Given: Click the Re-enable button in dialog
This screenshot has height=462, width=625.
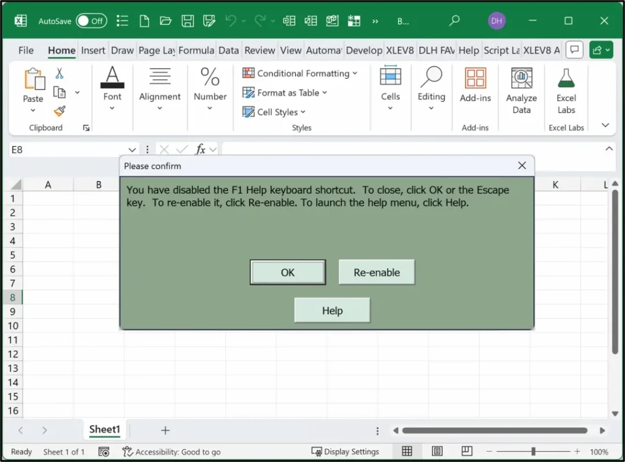Looking at the screenshot, I should tap(377, 272).
